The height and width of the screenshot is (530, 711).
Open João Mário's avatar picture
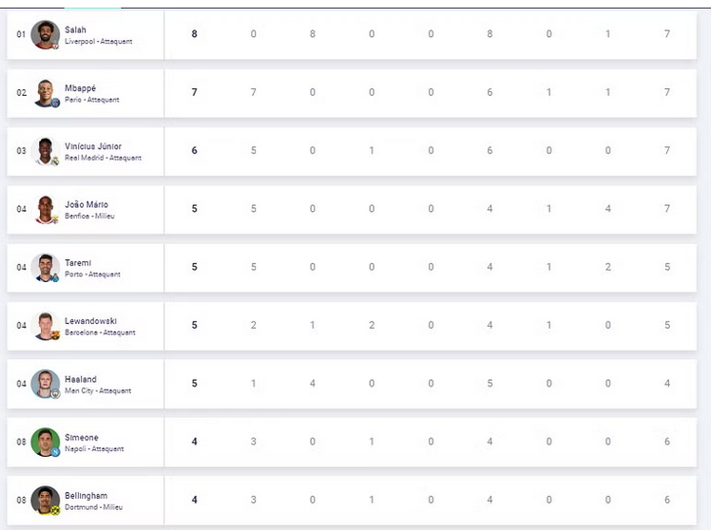pos(45,209)
